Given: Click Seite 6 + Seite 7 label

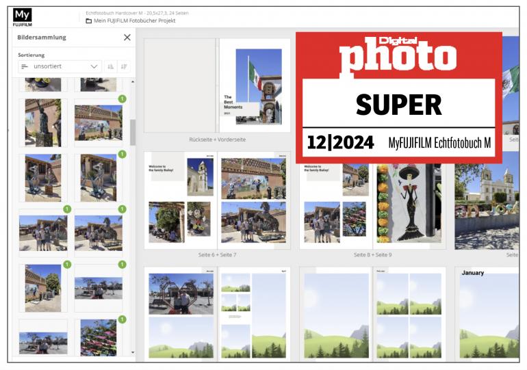Looking at the screenshot, I should pos(217,255).
